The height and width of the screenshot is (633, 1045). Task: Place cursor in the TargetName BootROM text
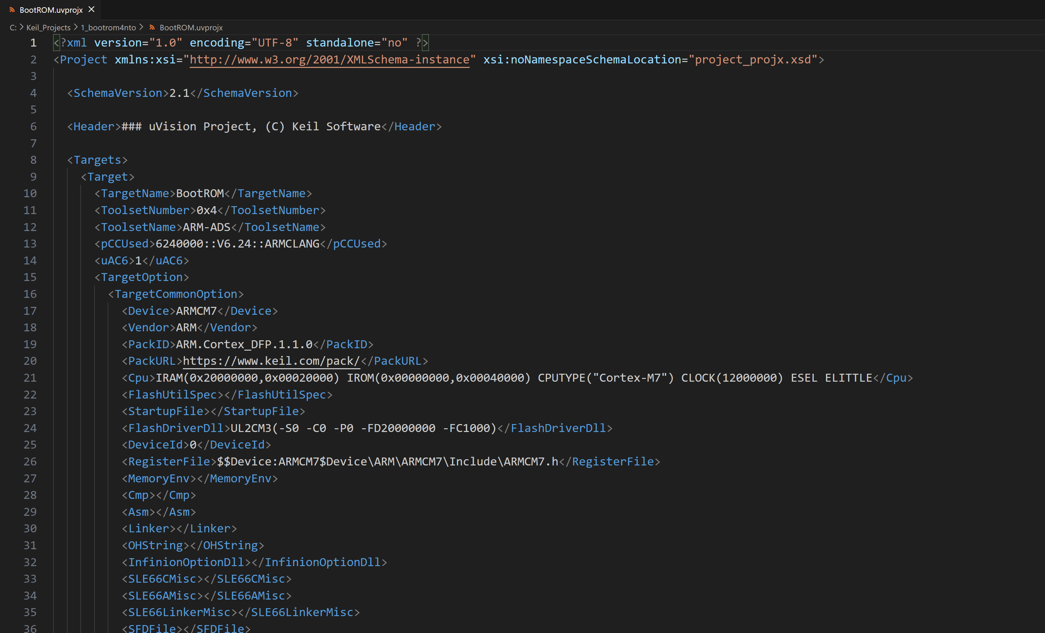click(x=200, y=194)
